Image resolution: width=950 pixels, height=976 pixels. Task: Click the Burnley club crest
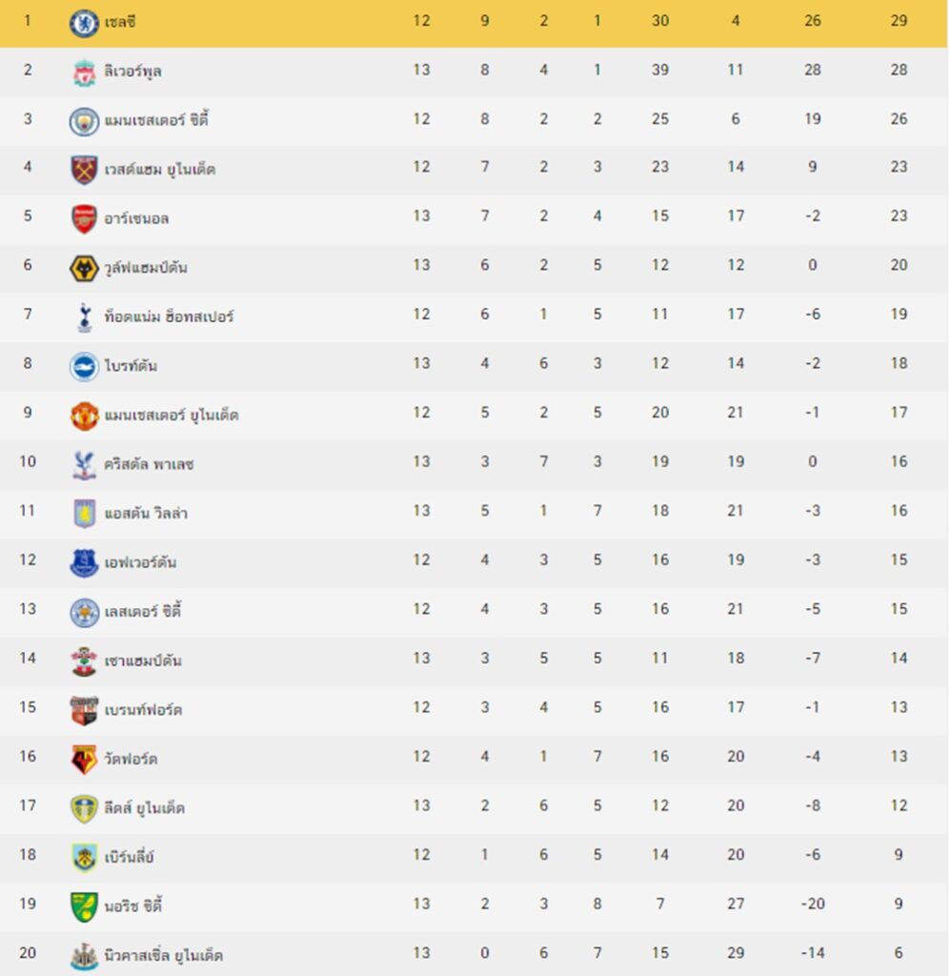coord(84,858)
